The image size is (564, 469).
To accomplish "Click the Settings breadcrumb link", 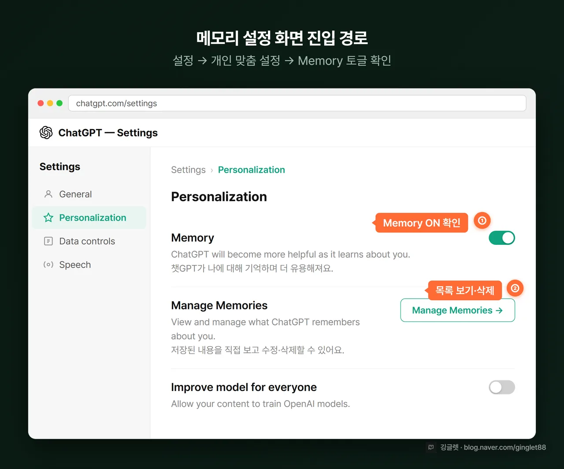I will (188, 170).
